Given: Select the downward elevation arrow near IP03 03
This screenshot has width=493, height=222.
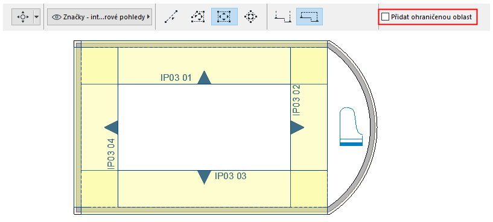Looking at the screenshot, I should pyautogui.click(x=205, y=177).
